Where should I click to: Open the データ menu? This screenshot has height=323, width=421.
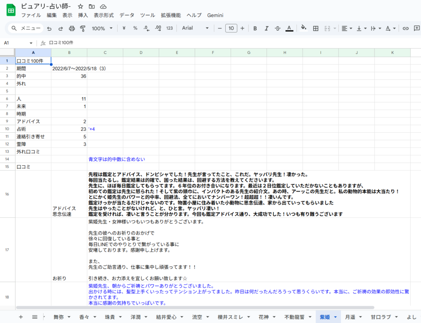(x=127, y=15)
